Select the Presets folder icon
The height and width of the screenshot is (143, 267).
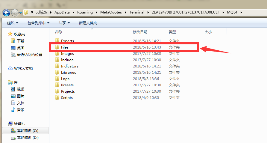(x=57, y=85)
